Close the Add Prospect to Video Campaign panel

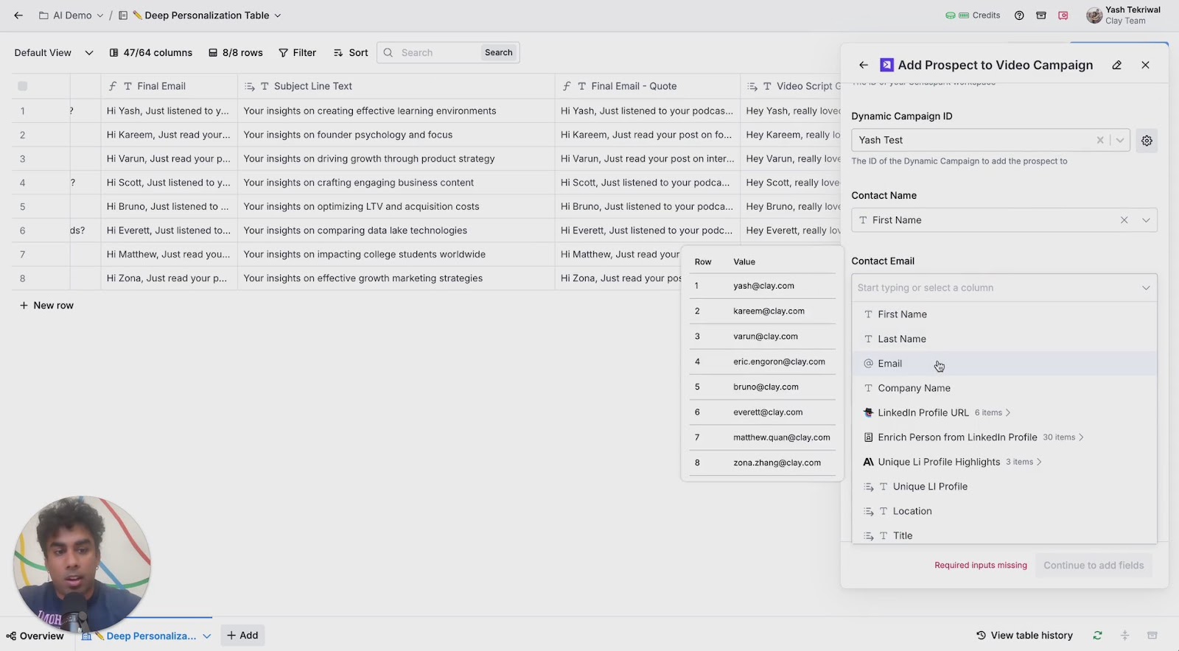[x=1146, y=65]
